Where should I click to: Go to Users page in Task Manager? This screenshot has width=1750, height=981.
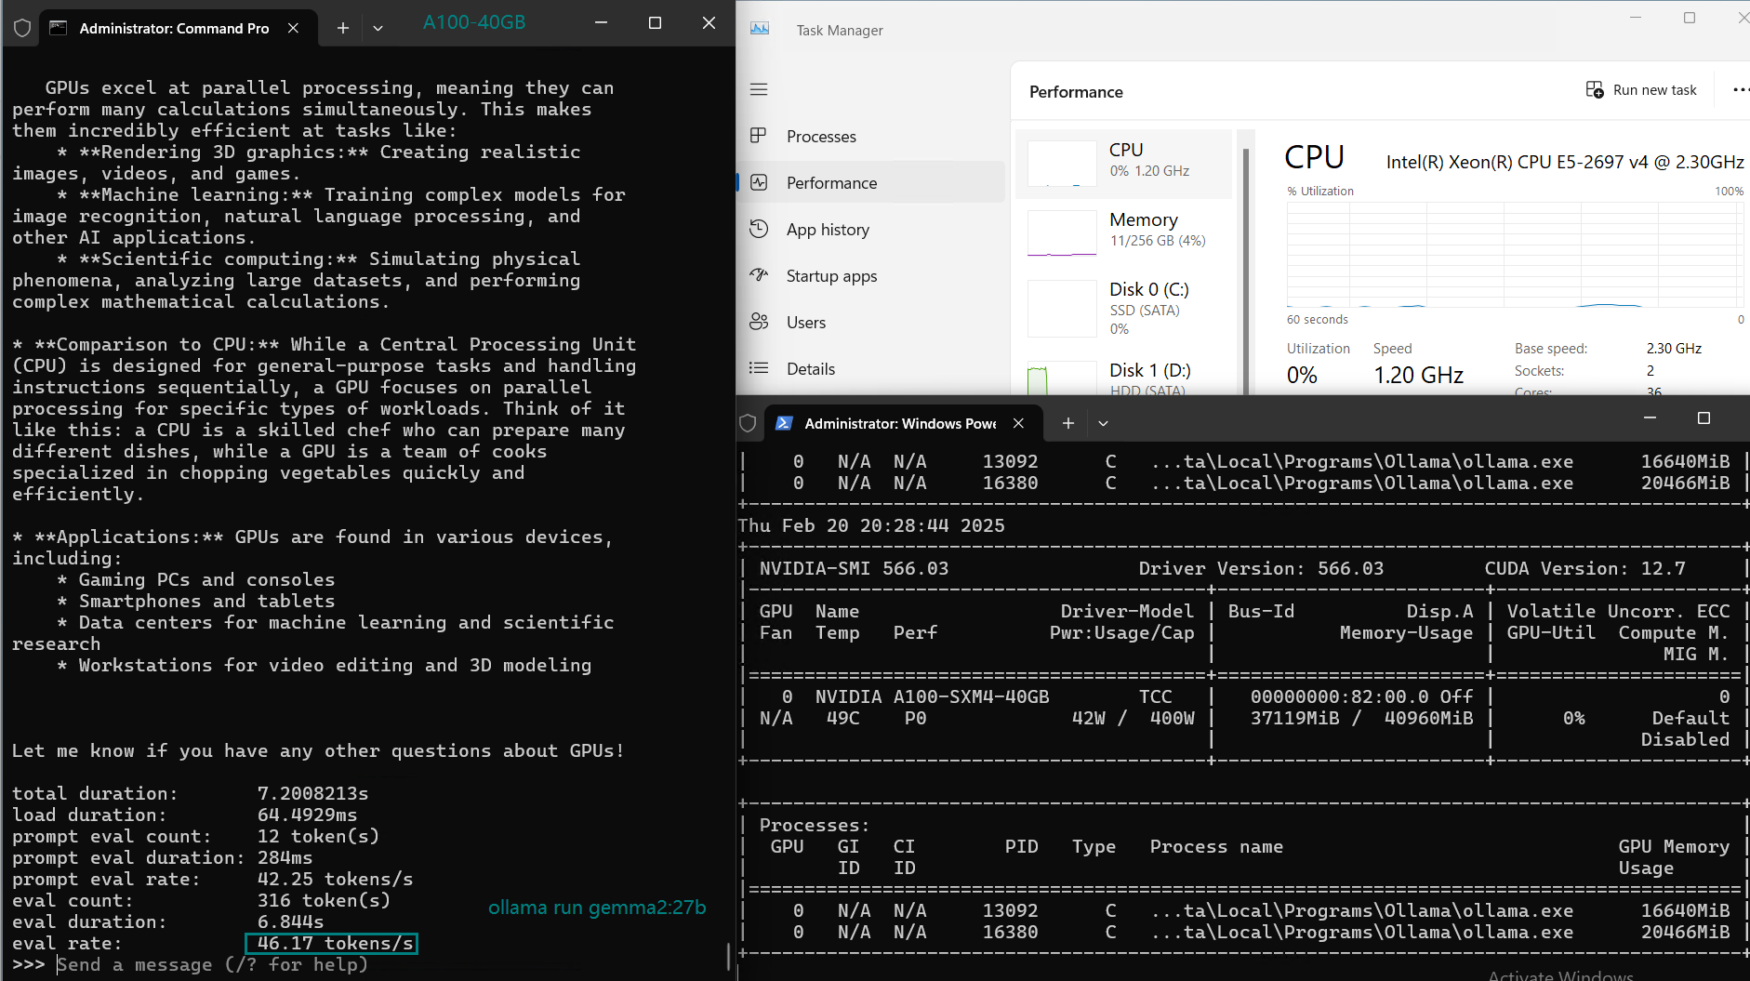871,322
